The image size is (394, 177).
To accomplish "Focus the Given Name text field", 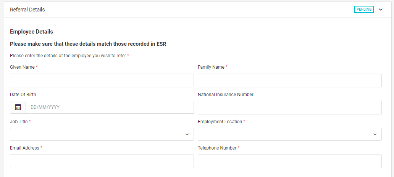I will coord(102,80).
